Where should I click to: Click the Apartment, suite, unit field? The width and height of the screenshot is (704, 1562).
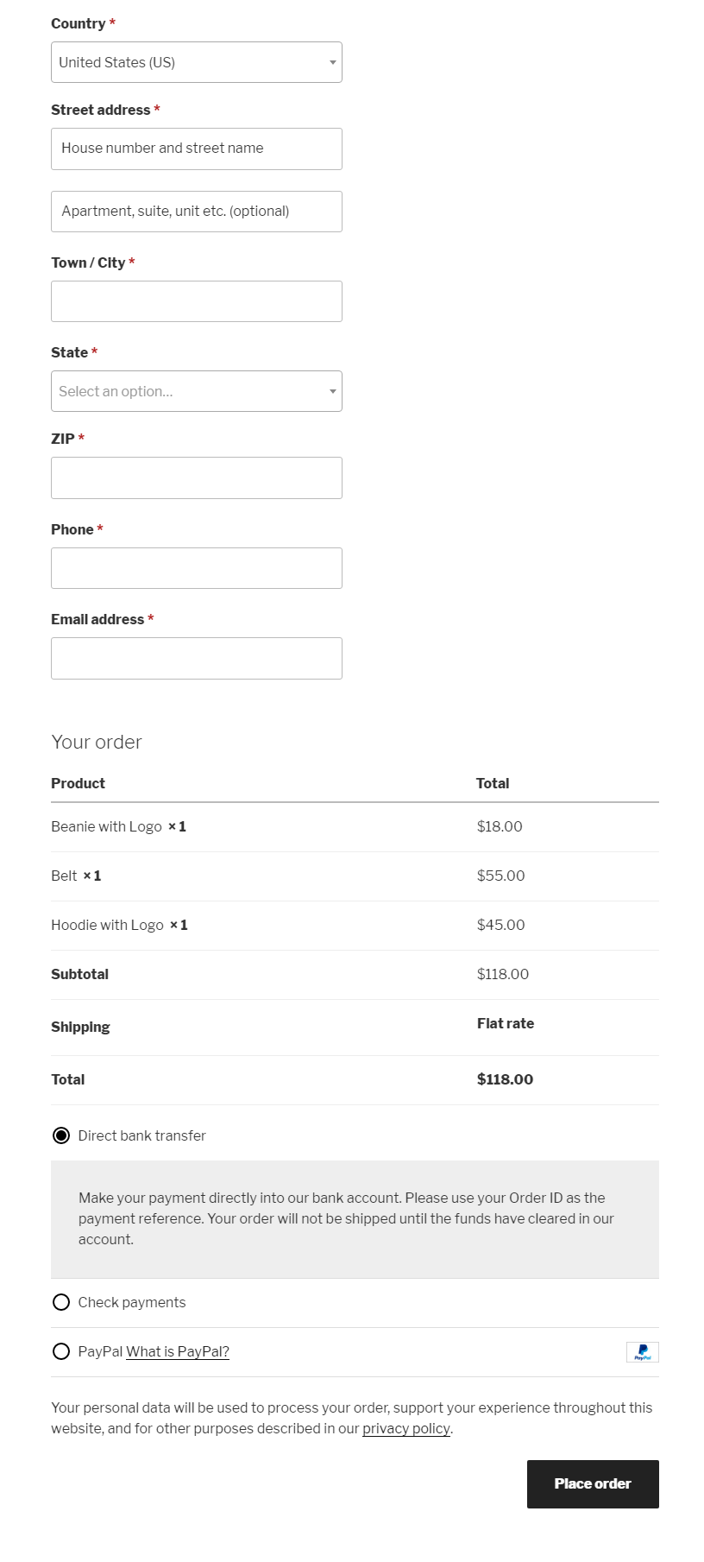[197, 212]
